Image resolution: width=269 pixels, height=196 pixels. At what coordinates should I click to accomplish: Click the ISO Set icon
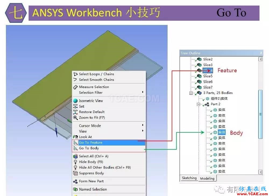[x=75, y=106]
